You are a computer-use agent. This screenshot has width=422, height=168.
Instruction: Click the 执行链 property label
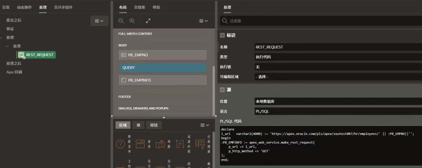click(x=225, y=67)
